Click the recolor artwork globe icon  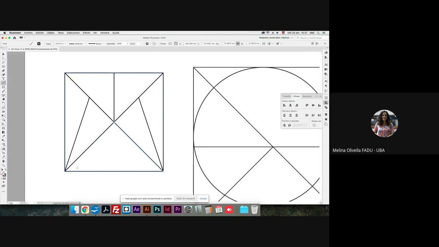tap(147, 44)
